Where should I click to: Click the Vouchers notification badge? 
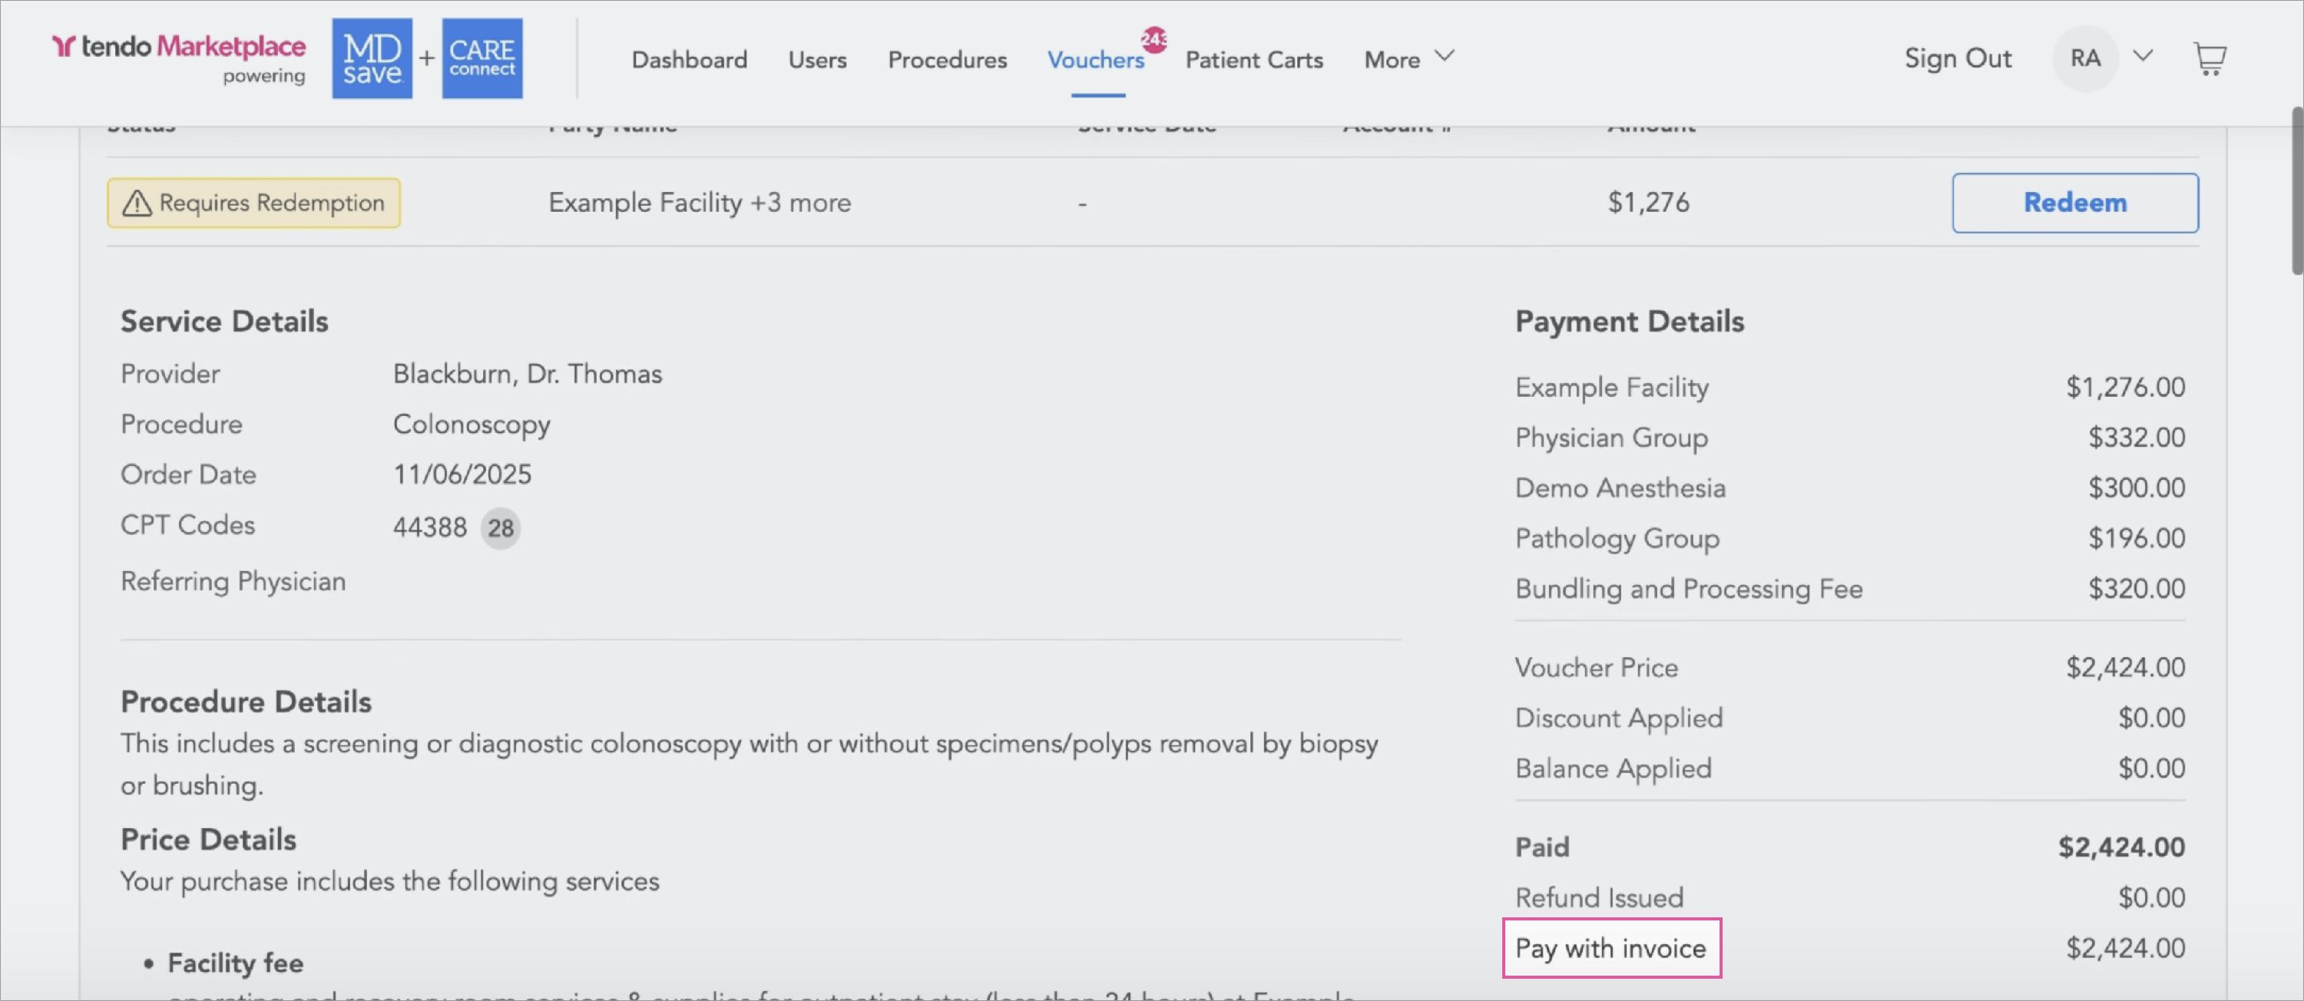point(1154,39)
